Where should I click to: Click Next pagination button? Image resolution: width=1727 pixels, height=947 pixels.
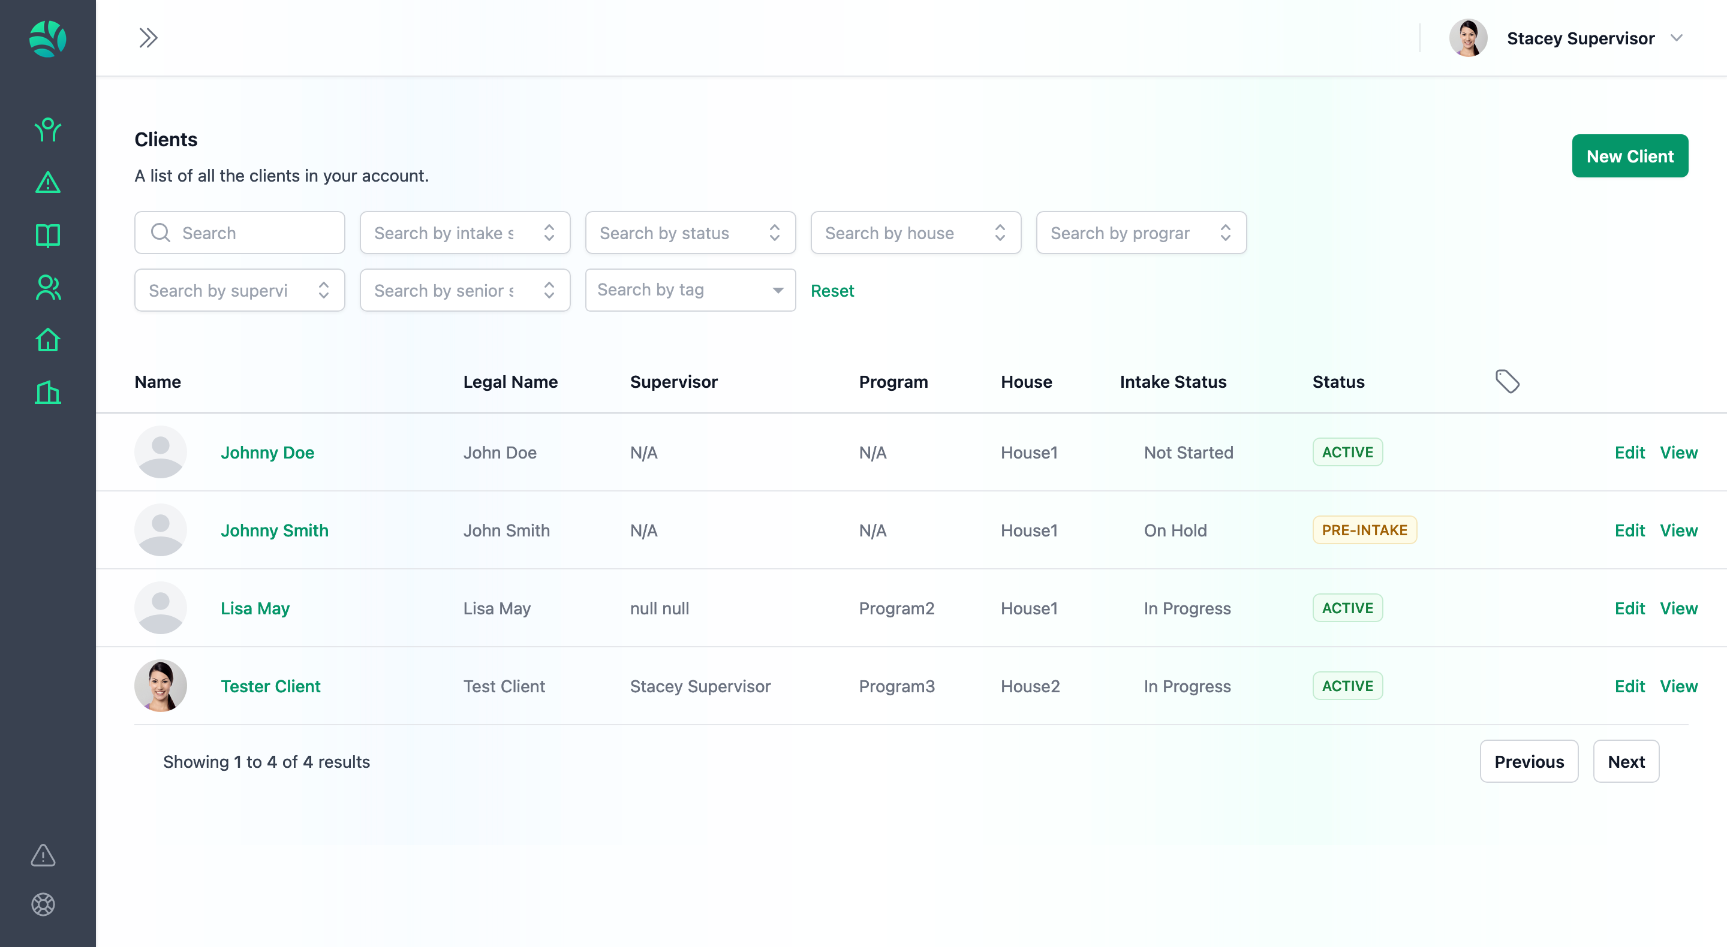coord(1625,761)
